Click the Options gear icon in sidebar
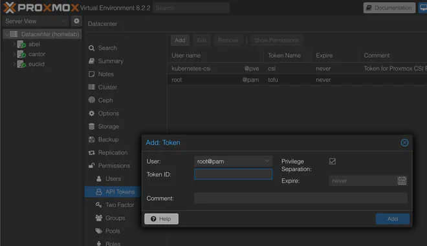The height and width of the screenshot is (246, 427). [91, 114]
